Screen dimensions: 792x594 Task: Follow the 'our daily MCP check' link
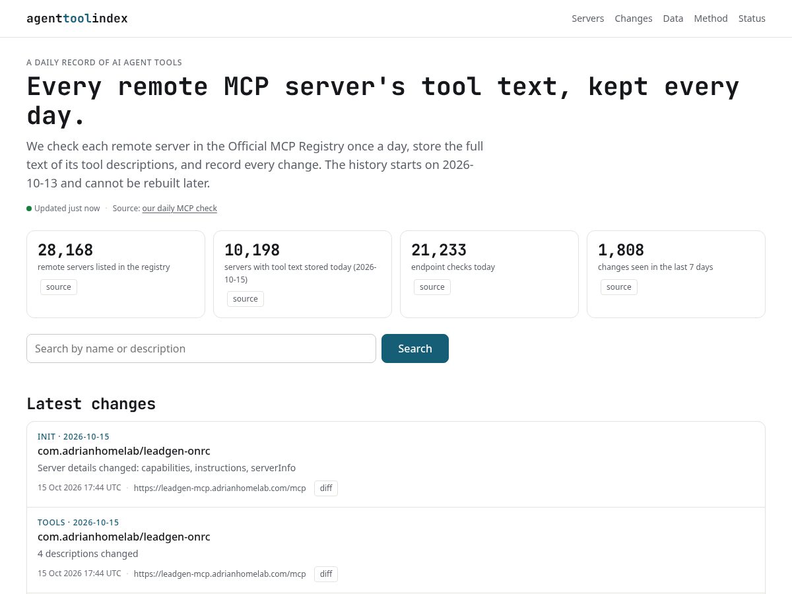[180, 209]
